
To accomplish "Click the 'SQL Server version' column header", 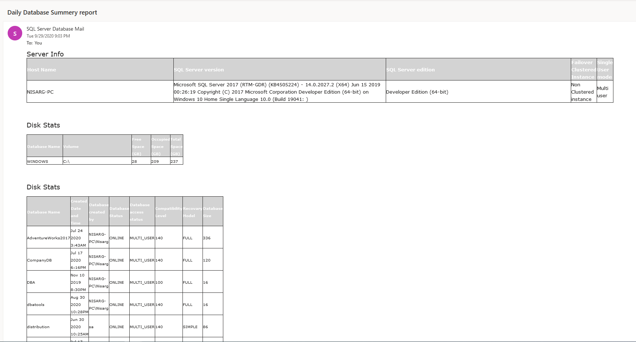I will (280, 70).
